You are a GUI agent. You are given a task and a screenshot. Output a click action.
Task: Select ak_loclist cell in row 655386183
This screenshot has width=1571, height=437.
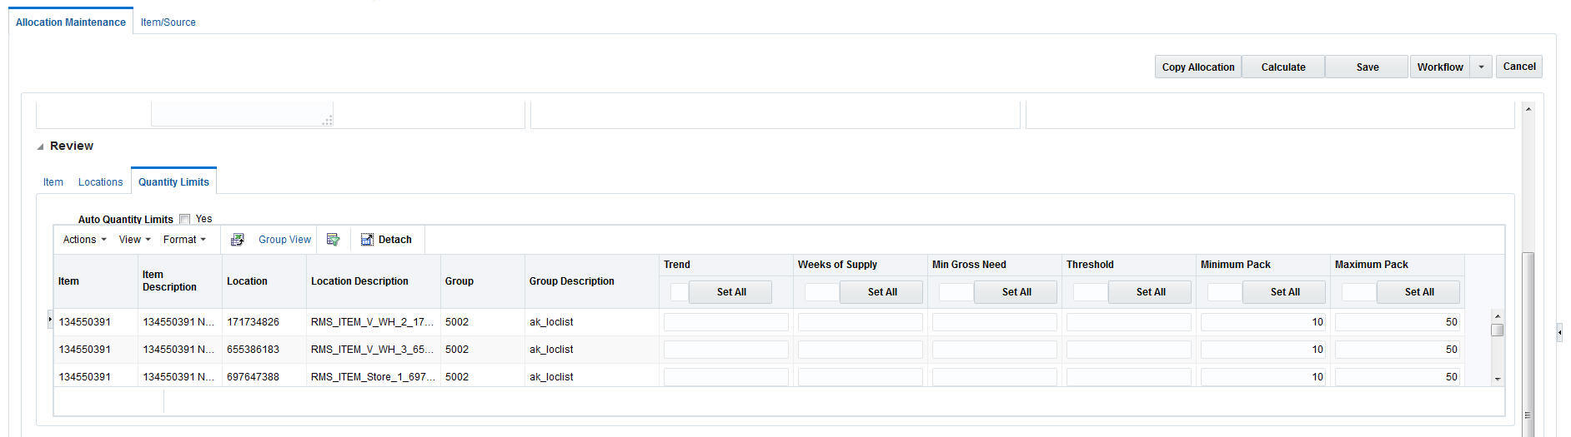click(x=592, y=350)
